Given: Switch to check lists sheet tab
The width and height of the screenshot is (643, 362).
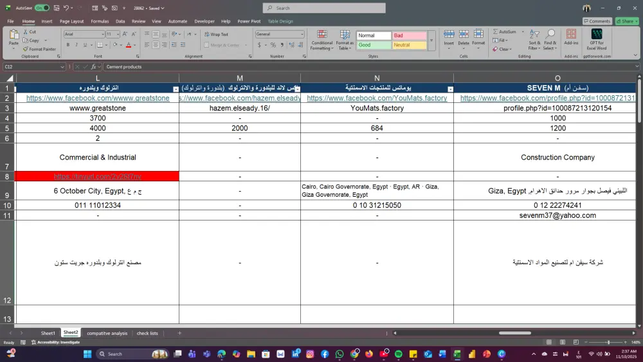Looking at the screenshot, I should (147, 333).
